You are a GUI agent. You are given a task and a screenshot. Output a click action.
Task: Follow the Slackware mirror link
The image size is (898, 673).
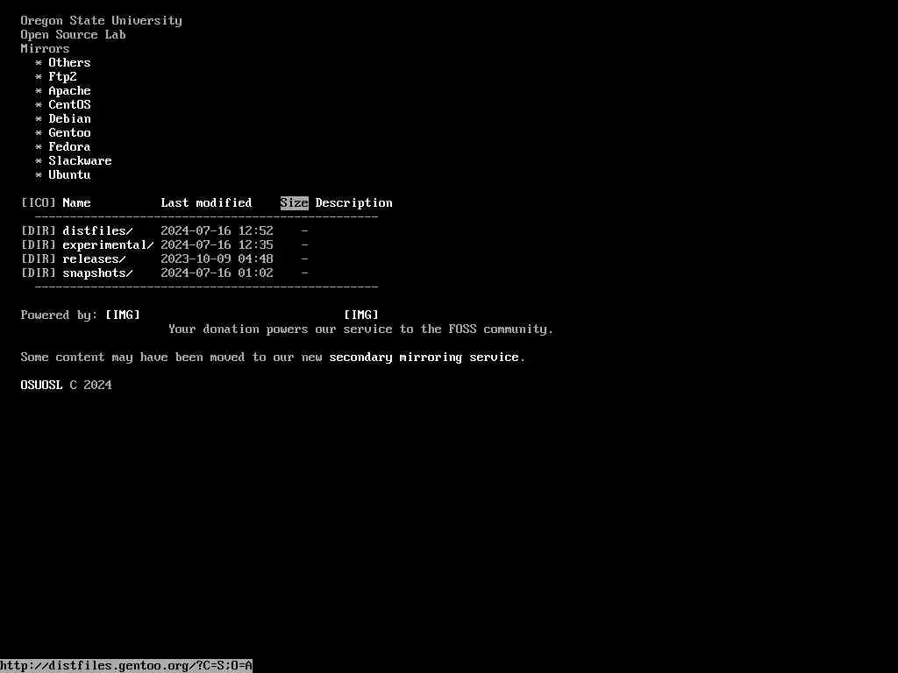click(x=80, y=161)
